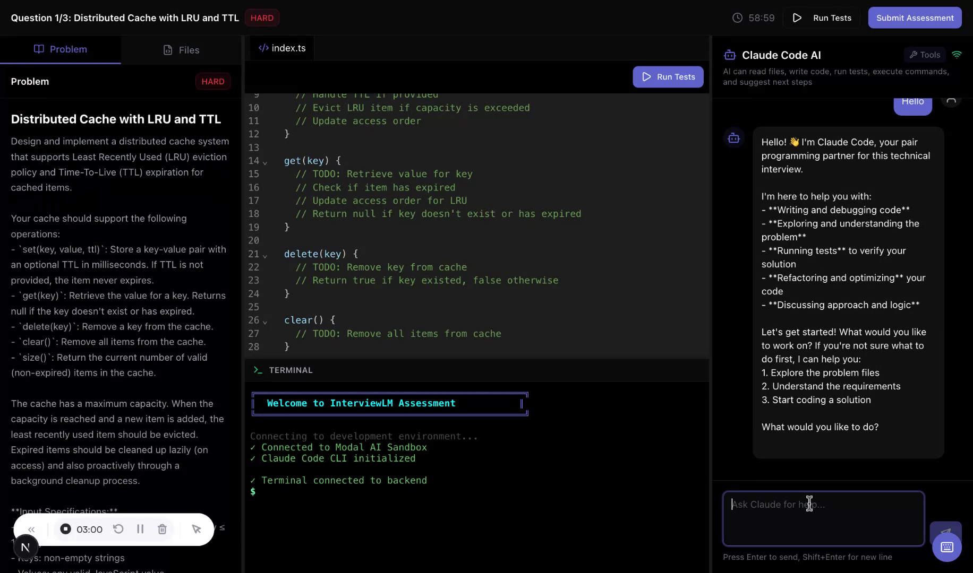Image resolution: width=973 pixels, height=573 pixels.
Task: Collapse the recording toolbar with double chevron
Action: [x=31, y=529]
